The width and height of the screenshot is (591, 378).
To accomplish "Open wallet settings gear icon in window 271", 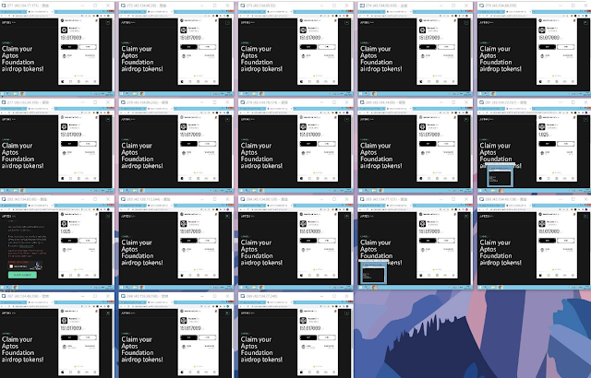I will pyautogui.click(x=94, y=82).
